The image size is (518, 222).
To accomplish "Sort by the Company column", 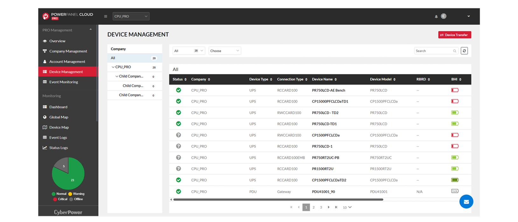I will tap(201, 79).
